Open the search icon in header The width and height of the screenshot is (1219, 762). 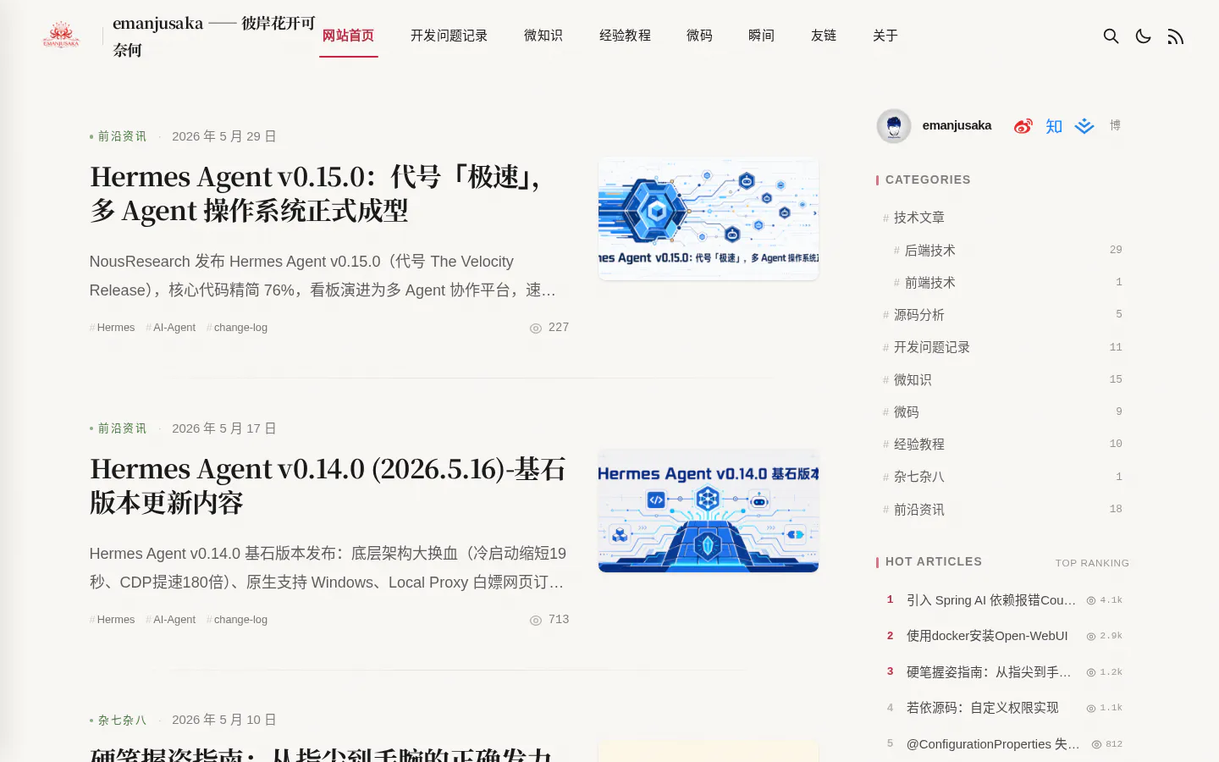point(1111,36)
